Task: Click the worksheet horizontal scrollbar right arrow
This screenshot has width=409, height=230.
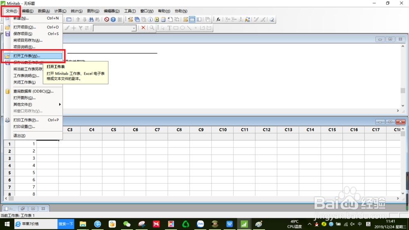Action: [398, 198]
